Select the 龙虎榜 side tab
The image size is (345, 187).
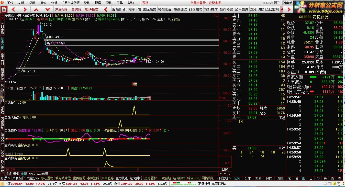coord(2,109)
